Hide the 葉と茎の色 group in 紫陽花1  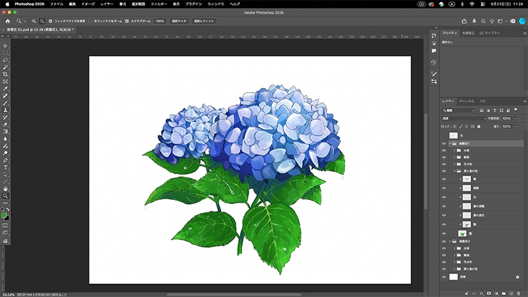pos(444,171)
